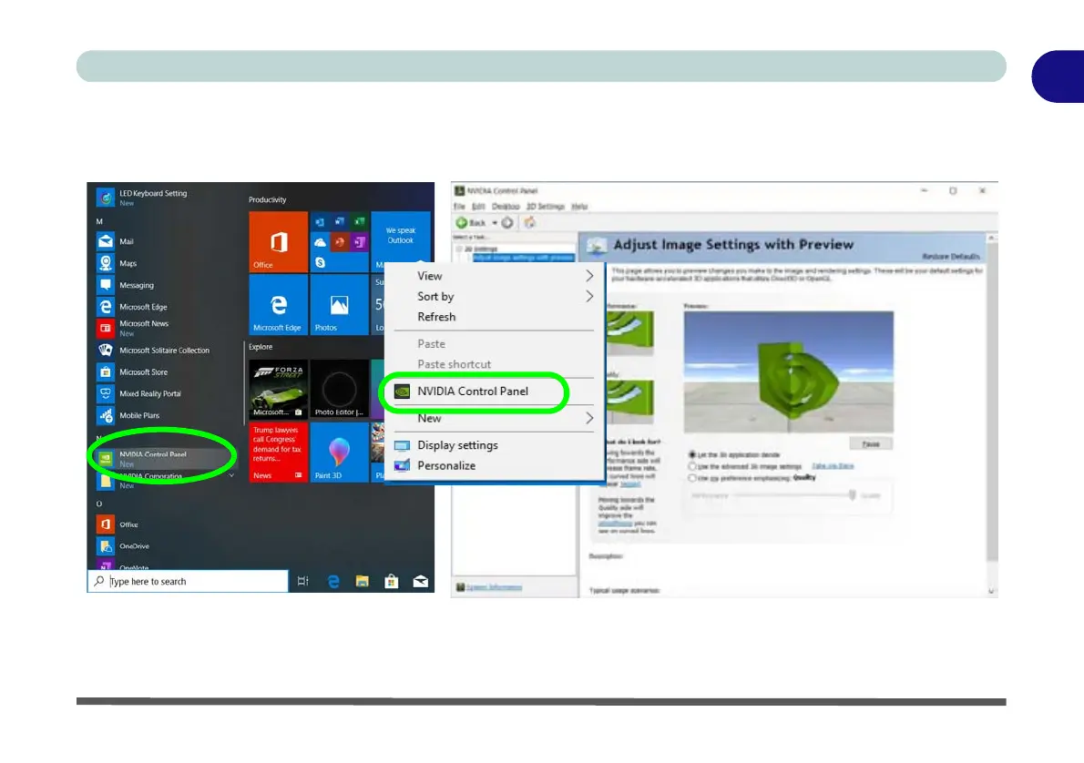Click the Pause button under the preview
This screenshot has width=1084, height=763.
[x=870, y=443]
